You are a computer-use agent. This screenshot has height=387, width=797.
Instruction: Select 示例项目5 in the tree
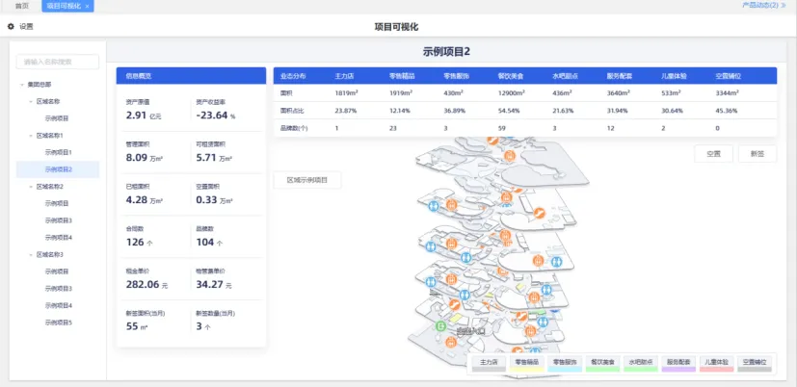tap(58, 322)
